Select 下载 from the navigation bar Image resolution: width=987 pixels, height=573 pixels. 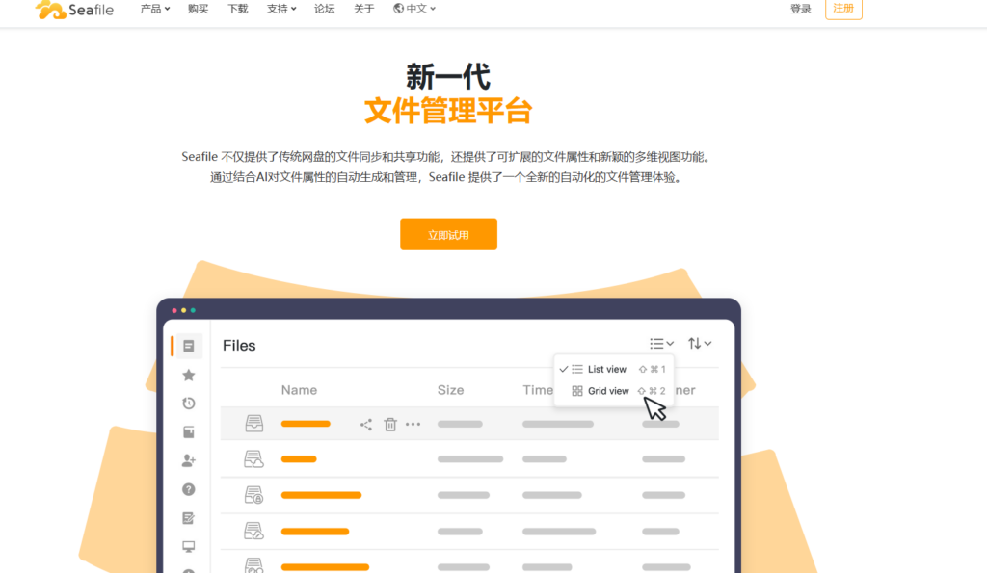pos(237,10)
